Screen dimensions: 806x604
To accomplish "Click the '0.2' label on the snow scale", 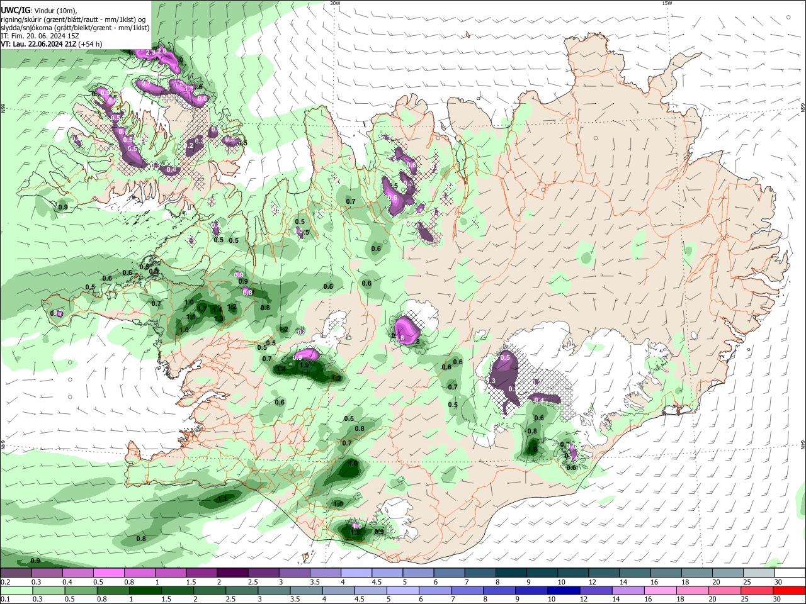I will click(5, 582).
